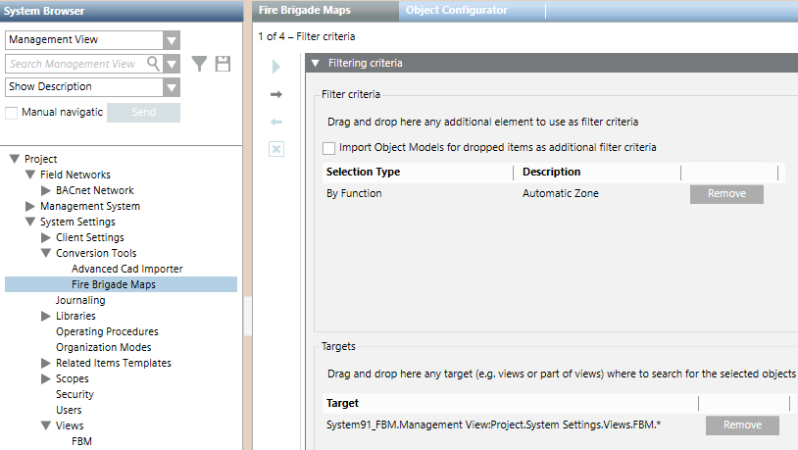This screenshot has width=798, height=450.
Task: Click the search magnifier icon
Action: coord(153,64)
